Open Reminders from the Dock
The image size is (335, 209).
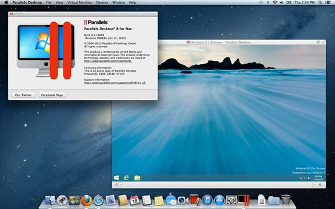pos(147,200)
